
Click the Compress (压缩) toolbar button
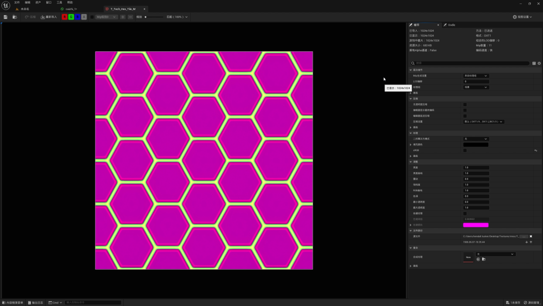coord(31,17)
